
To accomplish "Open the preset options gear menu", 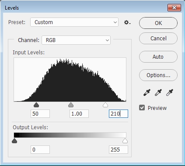I will [x=127, y=22].
